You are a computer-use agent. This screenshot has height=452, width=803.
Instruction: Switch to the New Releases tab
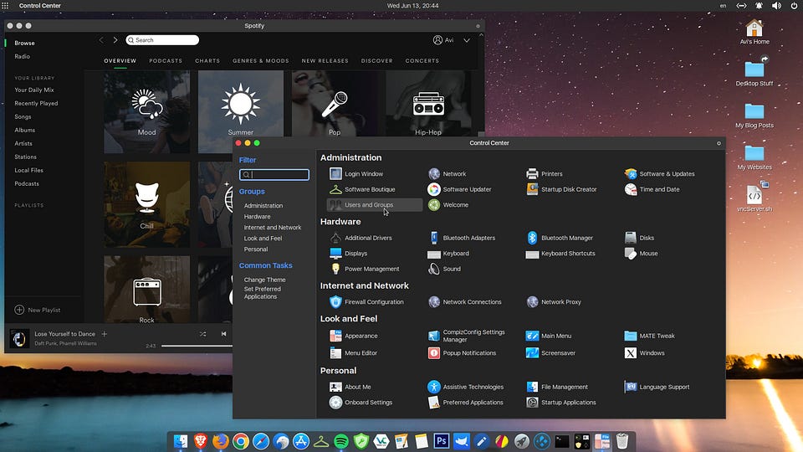pos(325,61)
